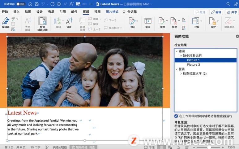Open the 修订 Track Changes dropdown arrow
Screen dimensions: 239x149
tap(137, 21)
